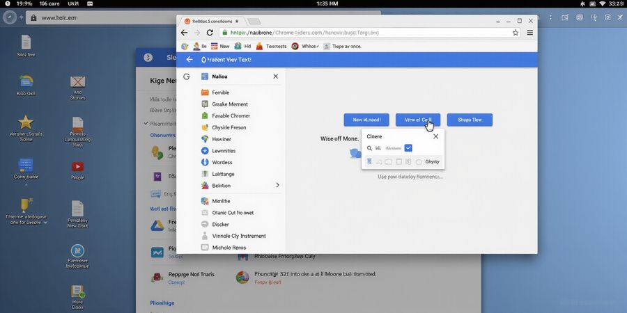Click the Lewnnities plus icon
Image resolution: width=627 pixels, height=313 pixels.
[x=205, y=151]
